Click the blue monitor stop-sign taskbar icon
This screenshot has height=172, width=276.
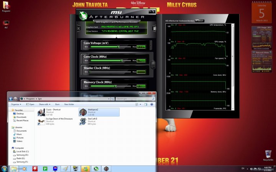tap(55, 169)
